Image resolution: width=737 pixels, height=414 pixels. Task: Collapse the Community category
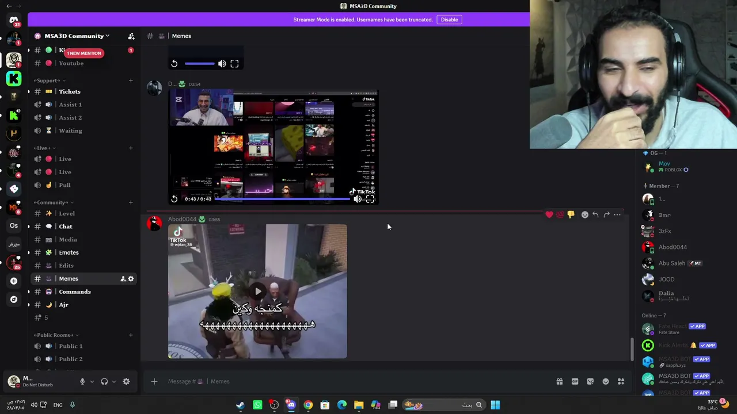point(53,202)
